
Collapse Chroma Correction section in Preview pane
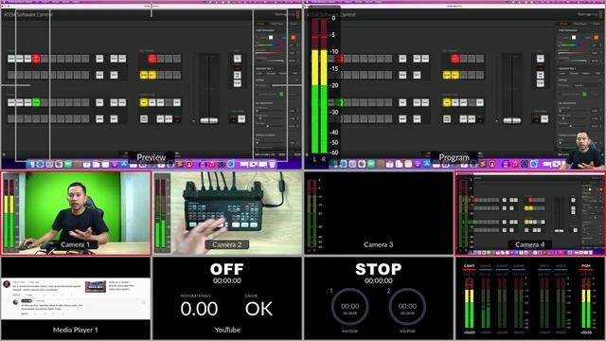point(265,135)
